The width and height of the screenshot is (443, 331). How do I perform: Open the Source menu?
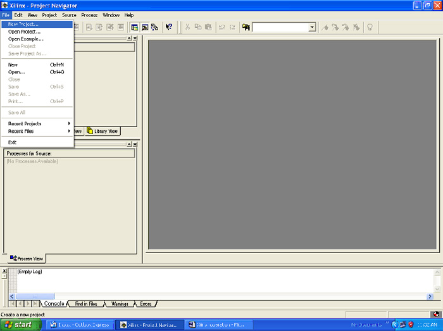[x=69, y=15]
